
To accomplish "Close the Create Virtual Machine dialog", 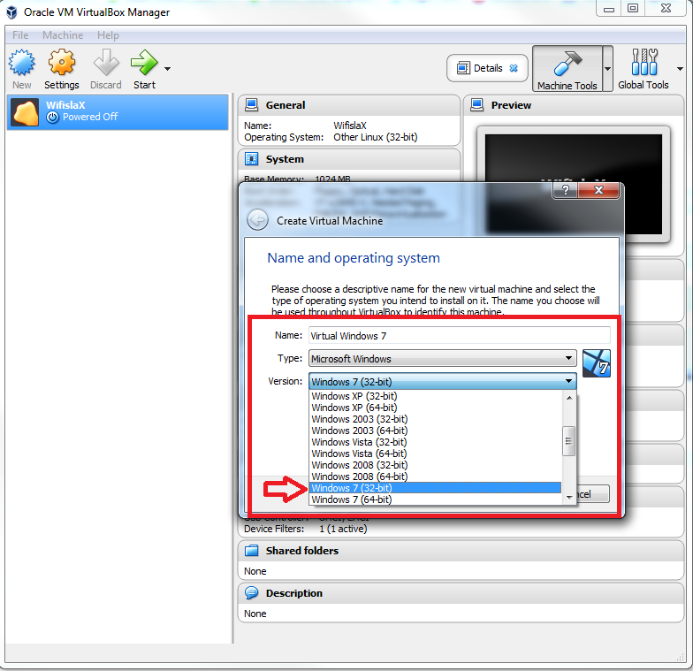I will click(598, 191).
